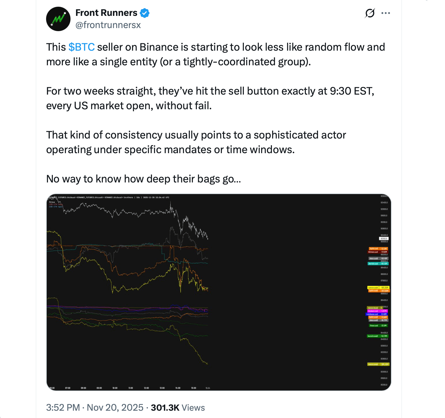Click the blue CVD ETH Spot label

[x=56, y=207]
